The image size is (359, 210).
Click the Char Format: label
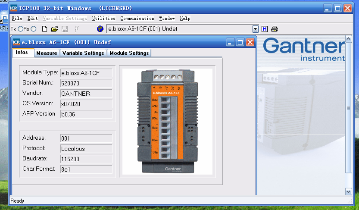pyautogui.click(x=39, y=169)
